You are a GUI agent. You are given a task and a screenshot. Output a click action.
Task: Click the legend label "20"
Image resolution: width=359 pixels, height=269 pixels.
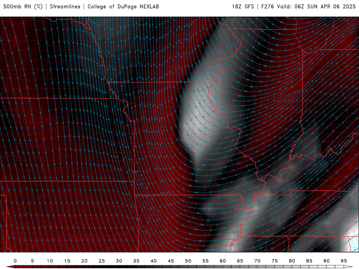point(84,261)
